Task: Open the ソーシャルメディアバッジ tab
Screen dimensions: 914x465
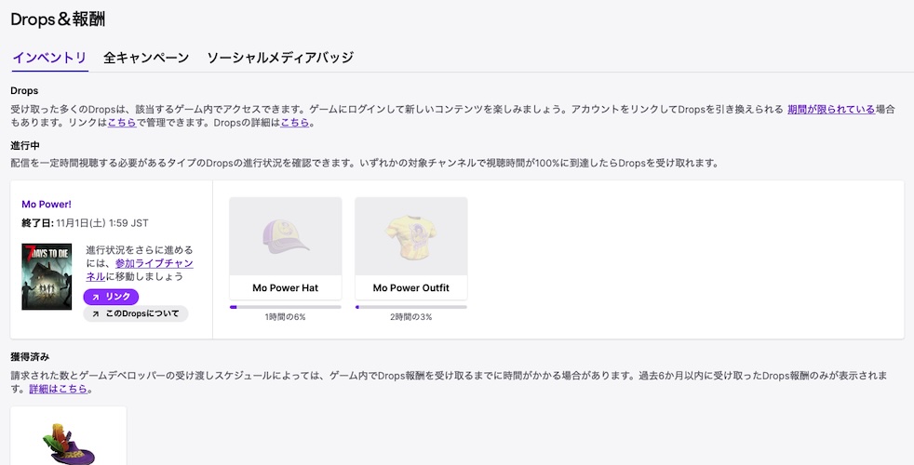Action: pyautogui.click(x=280, y=58)
